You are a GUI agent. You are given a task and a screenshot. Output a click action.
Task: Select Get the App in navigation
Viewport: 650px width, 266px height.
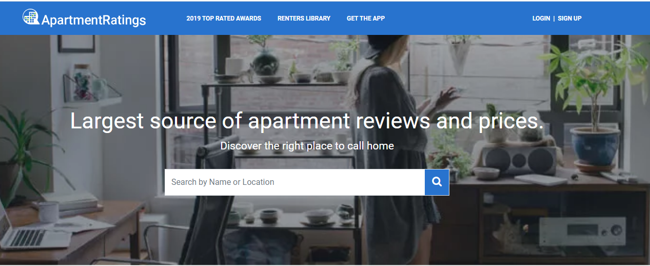coord(365,18)
